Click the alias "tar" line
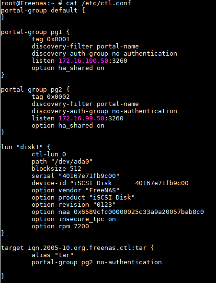216x283 pixels. click(x=52, y=255)
